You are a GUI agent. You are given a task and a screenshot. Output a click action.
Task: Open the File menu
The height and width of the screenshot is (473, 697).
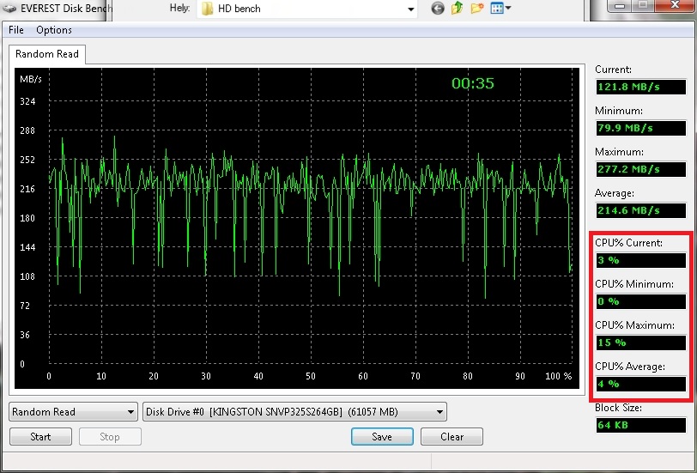pos(16,30)
